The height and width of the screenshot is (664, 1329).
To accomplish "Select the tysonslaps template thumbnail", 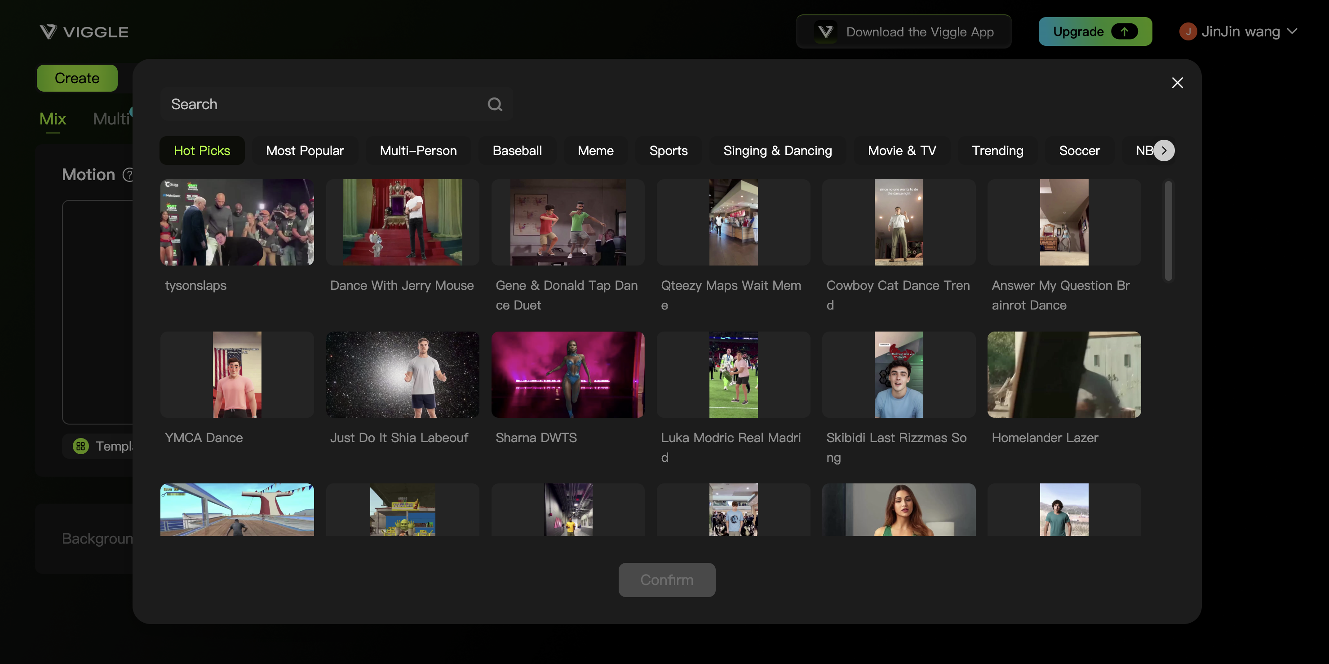I will [x=237, y=222].
